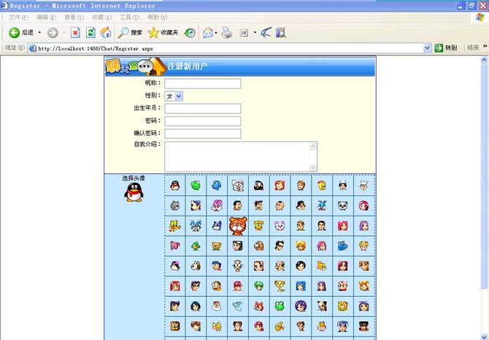Focus the 出生年月 birth date field
This screenshot has width=489, height=340.
tap(203, 108)
